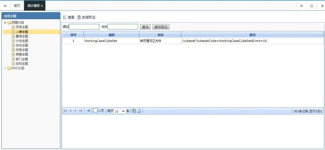Image resolution: width=325 pixels, height=150 pixels.
Task: Click the 学历情况立方体 name cell
Action: (x=160, y=41)
